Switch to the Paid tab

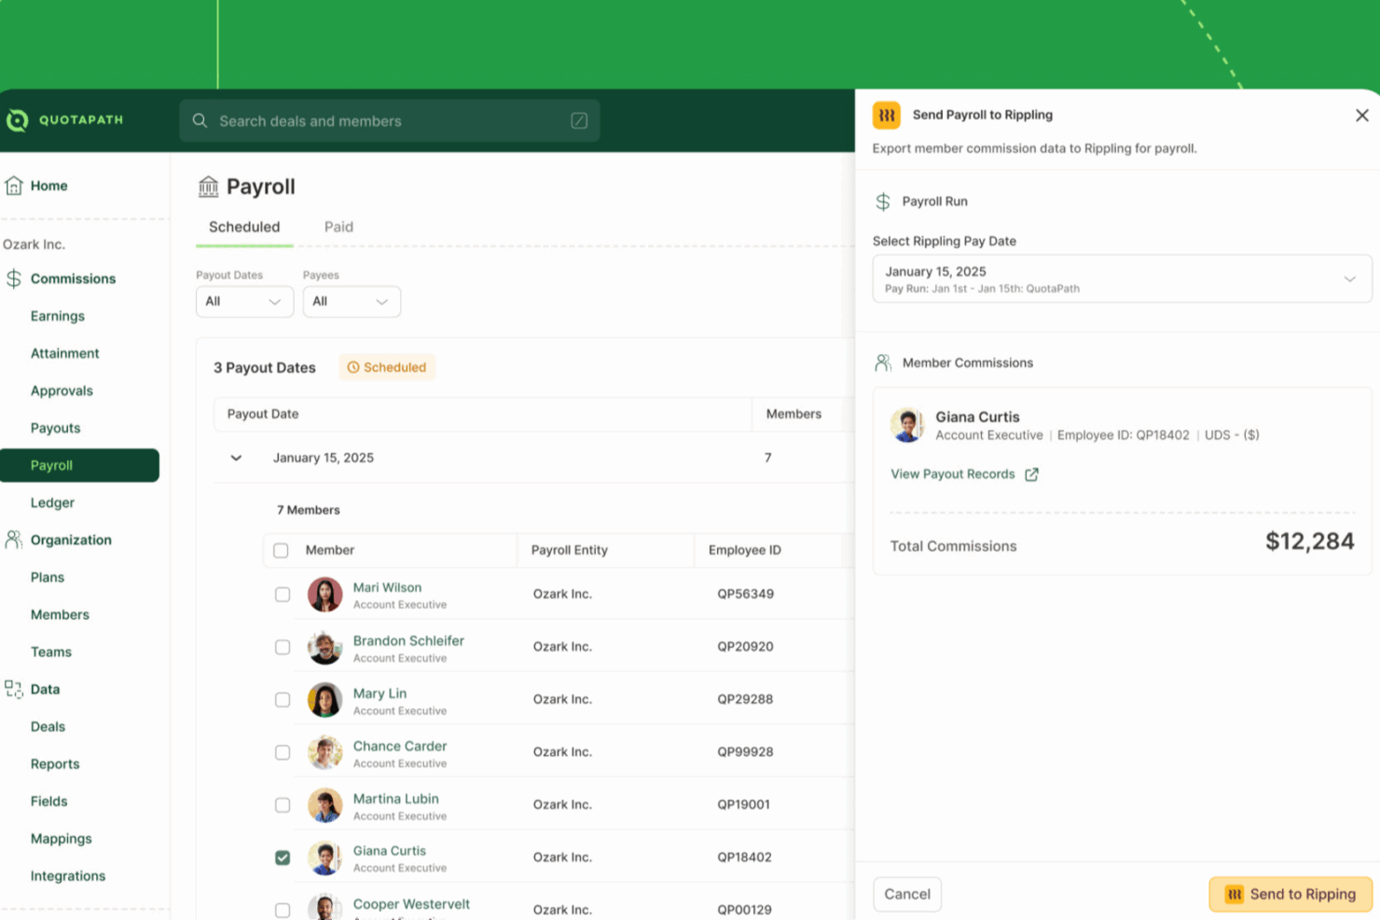click(x=338, y=227)
